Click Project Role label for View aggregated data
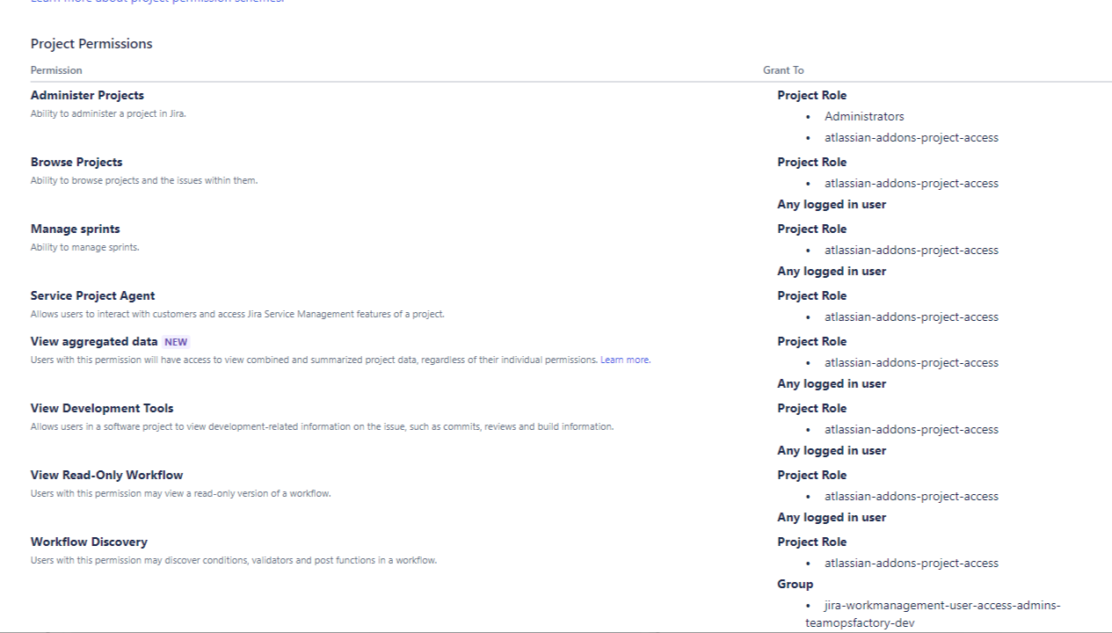Screen dimensions: 1112x633 point(812,341)
